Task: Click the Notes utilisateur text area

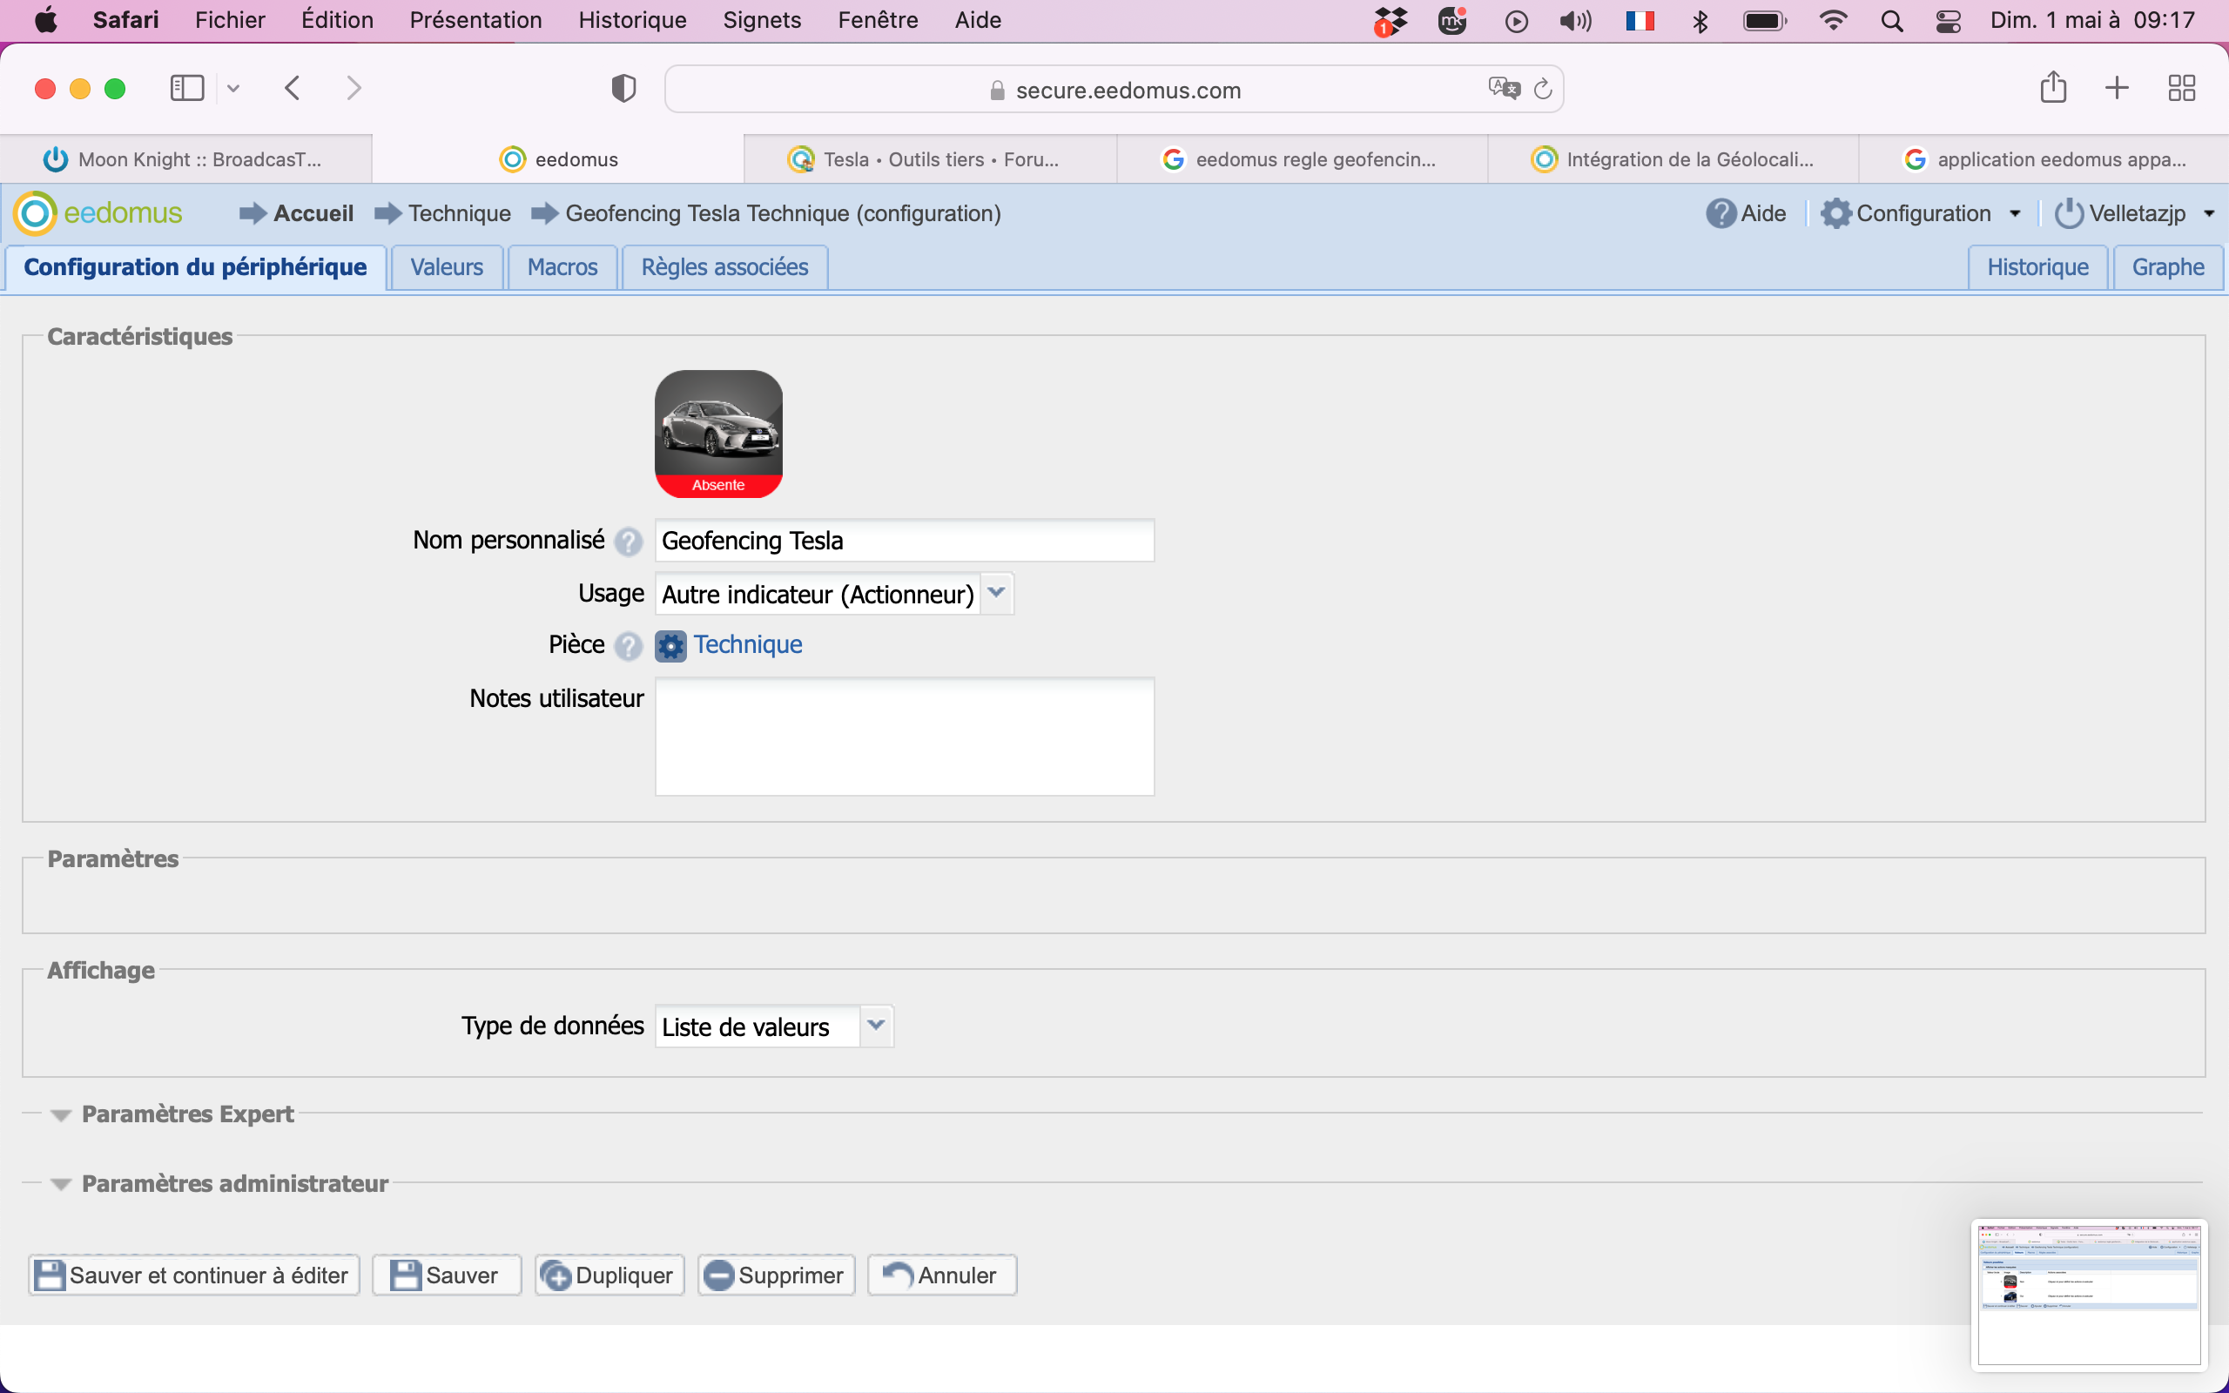Action: (x=905, y=737)
